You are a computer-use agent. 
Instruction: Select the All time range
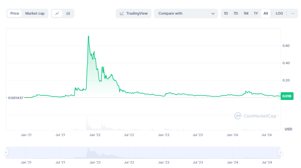point(265,13)
